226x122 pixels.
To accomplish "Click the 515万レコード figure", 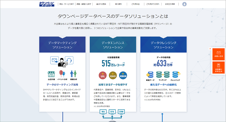I will coord(113,63).
